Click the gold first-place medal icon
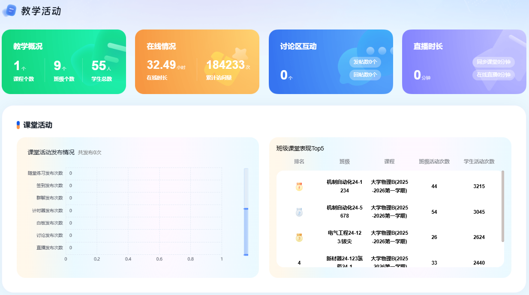529x295 pixels. [x=299, y=187]
